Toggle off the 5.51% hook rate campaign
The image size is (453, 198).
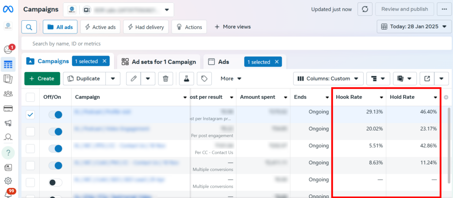pyautogui.click(x=55, y=149)
